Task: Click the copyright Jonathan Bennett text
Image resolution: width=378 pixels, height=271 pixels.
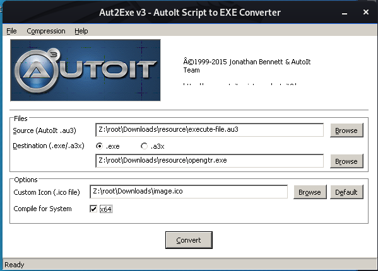Action: [247, 66]
